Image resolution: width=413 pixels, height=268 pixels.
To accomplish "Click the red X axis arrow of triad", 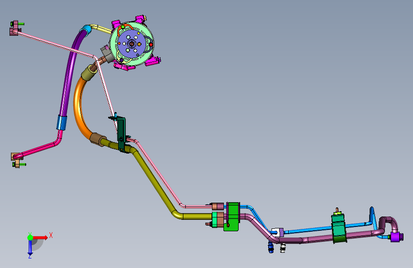I will pos(41,237).
